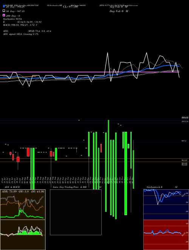Click the blue 20 Day legend swatch

click(4, 6)
